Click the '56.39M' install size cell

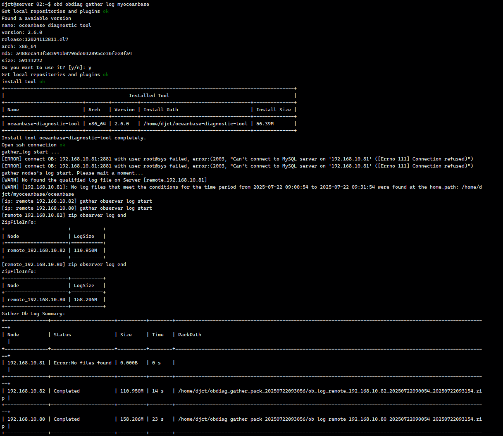pos(265,124)
